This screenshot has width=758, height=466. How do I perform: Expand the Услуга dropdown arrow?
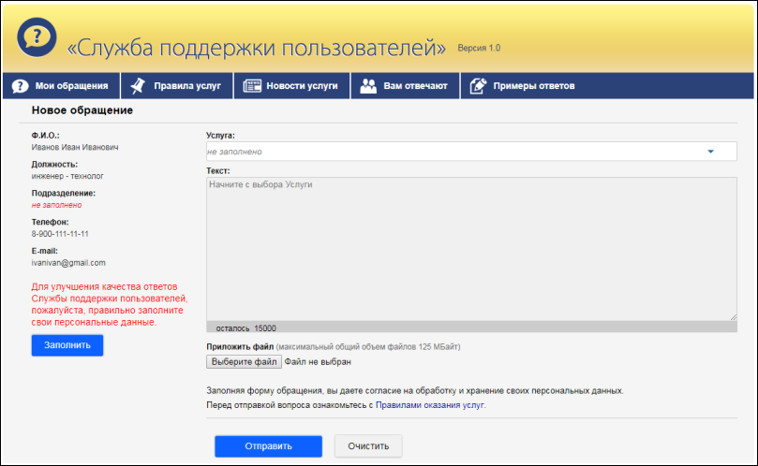click(710, 151)
